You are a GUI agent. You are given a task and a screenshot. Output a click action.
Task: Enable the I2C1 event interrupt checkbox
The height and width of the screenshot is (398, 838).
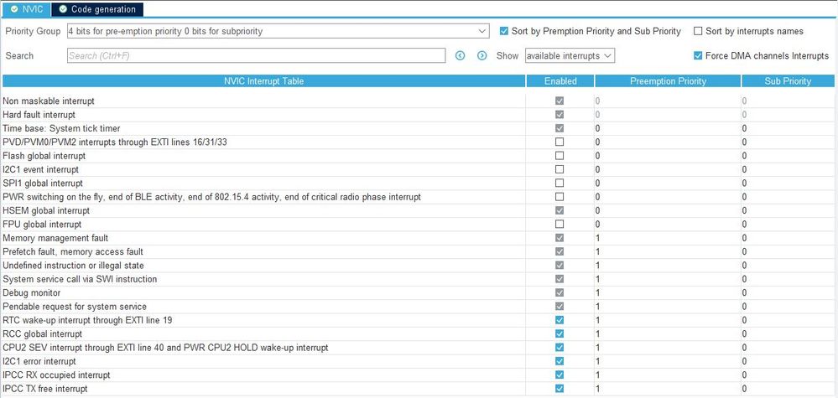[560, 169]
